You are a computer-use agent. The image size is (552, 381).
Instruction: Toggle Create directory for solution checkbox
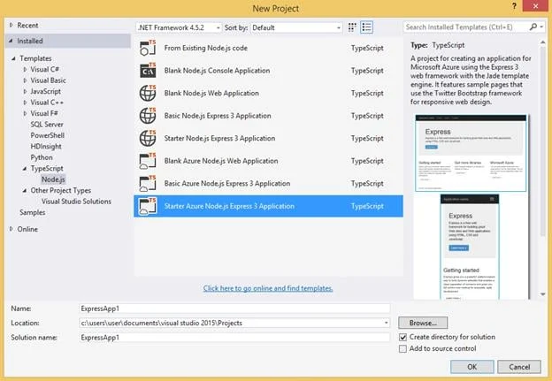(x=402, y=337)
